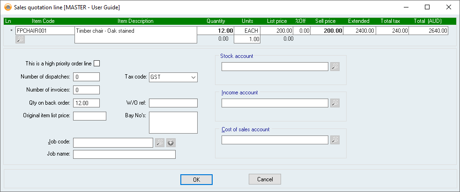Click the Original item list price field
Image resolution: width=460 pixels, height=192 pixels.
90,116
